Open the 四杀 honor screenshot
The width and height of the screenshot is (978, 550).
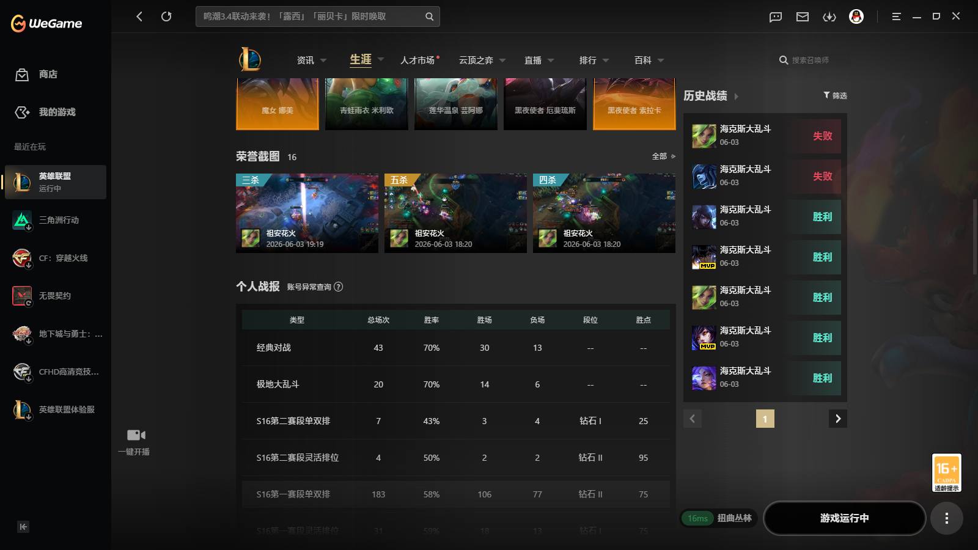[x=604, y=213]
